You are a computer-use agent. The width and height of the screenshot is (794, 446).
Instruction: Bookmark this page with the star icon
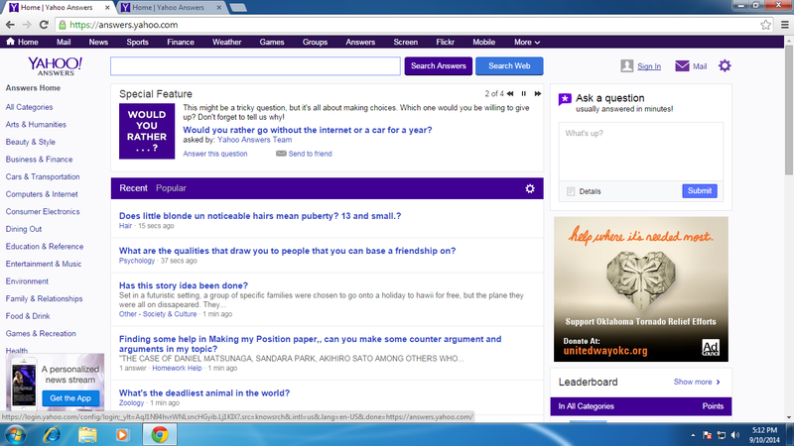click(x=765, y=25)
